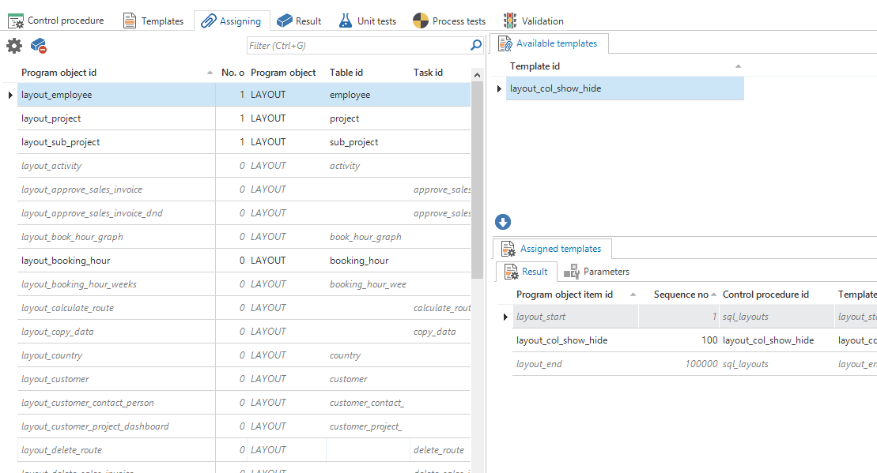Sort by Program object item id header
This screenshot has height=473, width=877.
(565, 295)
